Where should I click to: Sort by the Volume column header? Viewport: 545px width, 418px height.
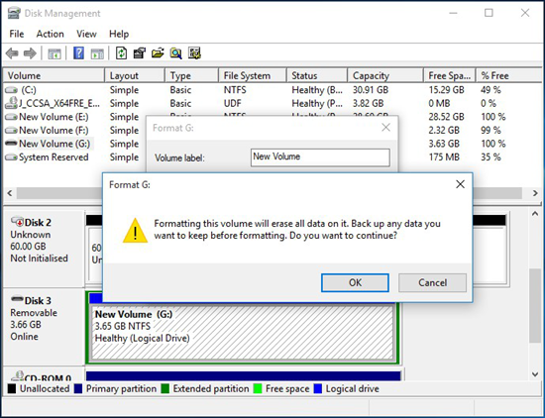pyautogui.click(x=54, y=75)
